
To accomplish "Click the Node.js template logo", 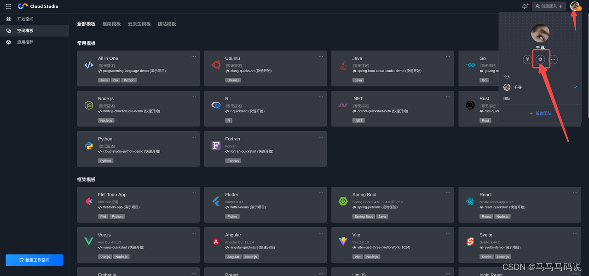I will (89, 105).
